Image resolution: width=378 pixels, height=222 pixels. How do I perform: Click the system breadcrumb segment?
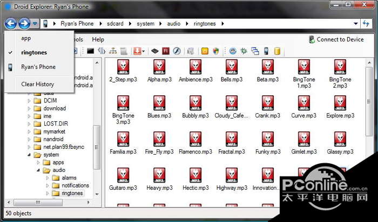[x=146, y=24]
